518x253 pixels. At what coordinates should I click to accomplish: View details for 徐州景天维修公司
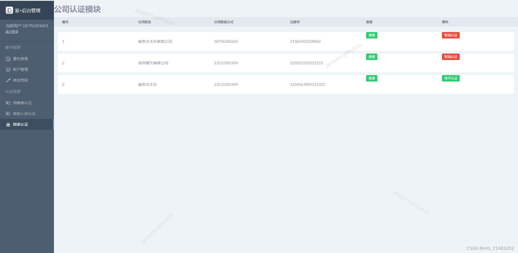coord(372,57)
